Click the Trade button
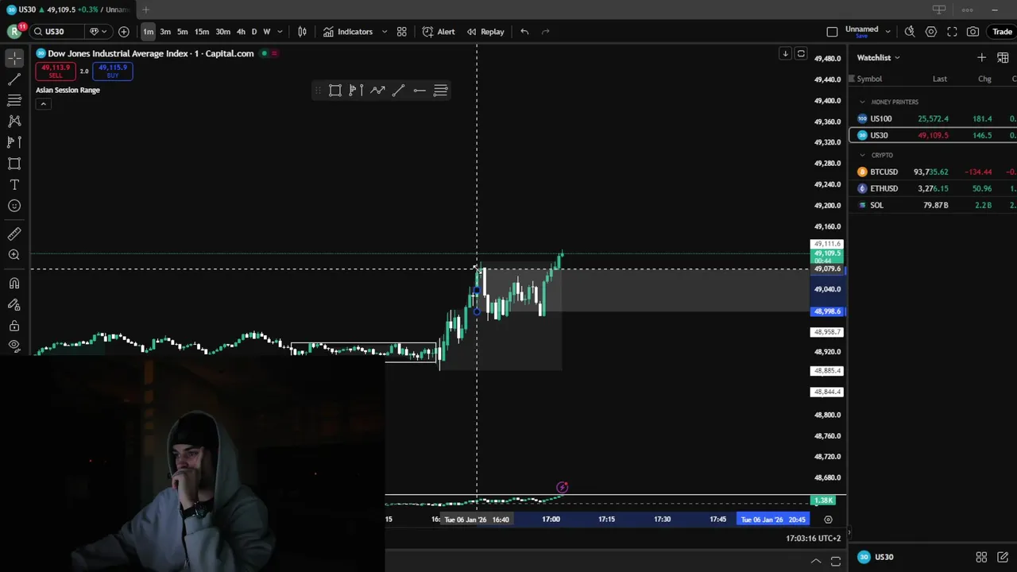This screenshot has height=572, width=1017. (x=1002, y=32)
